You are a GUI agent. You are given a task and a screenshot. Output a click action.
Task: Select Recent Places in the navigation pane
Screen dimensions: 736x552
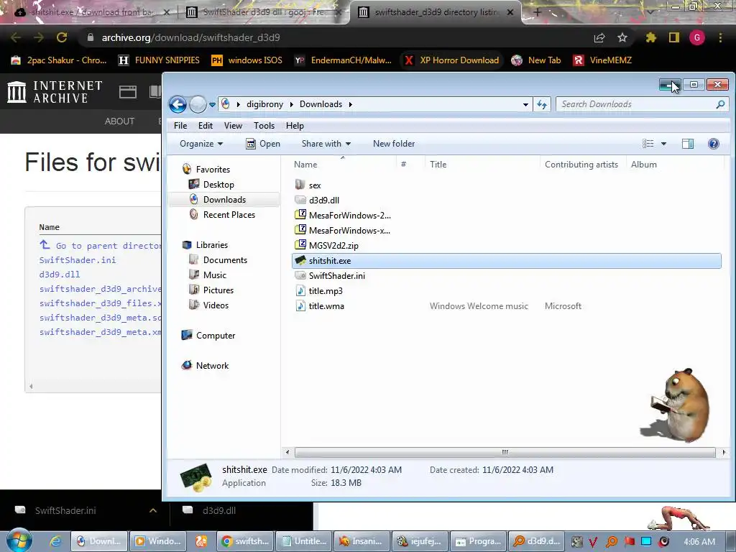pyautogui.click(x=229, y=214)
